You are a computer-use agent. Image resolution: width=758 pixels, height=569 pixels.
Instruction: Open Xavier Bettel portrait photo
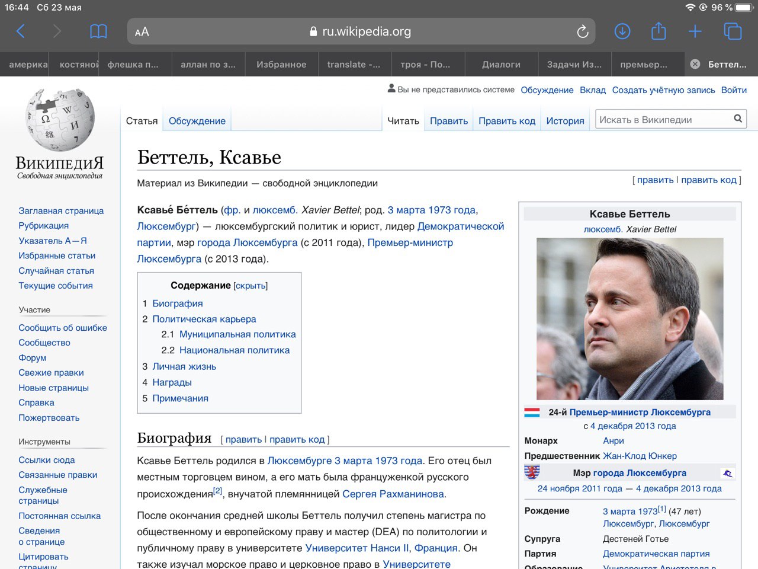pos(629,319)
